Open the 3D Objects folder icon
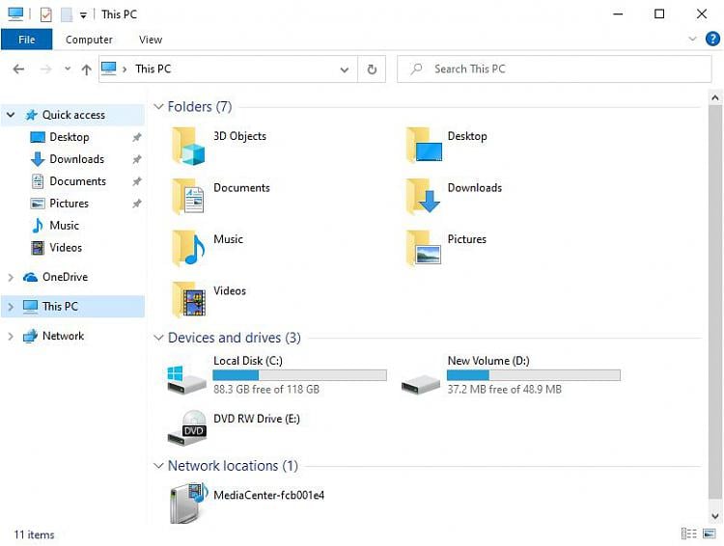This screenshot has width=724, height=546. pyautogui.click(x=188, y=147)
